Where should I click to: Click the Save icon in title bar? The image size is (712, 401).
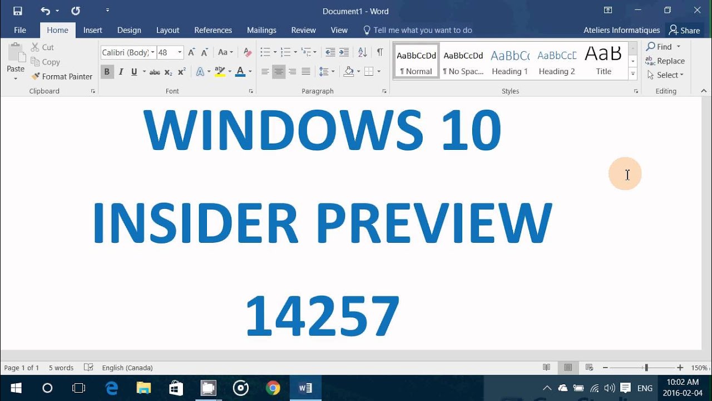click(18, 11)
